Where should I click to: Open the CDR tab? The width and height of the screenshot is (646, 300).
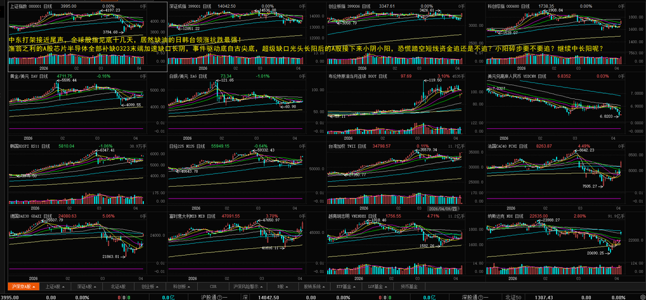point(213,286)
